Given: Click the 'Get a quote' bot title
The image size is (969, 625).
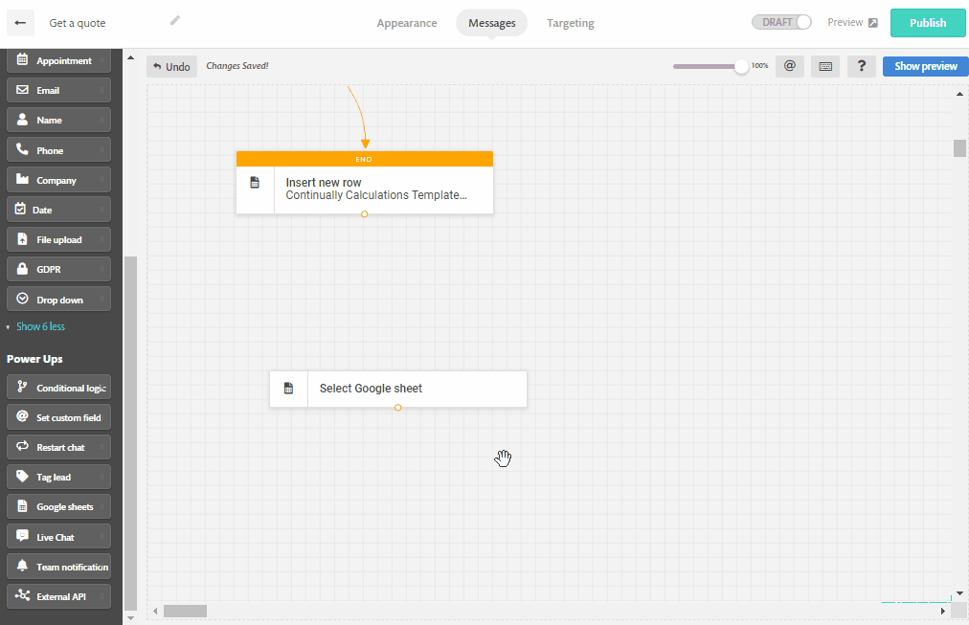Looking at the screenshot, I should pyautogui.click(x=78, y=23).
